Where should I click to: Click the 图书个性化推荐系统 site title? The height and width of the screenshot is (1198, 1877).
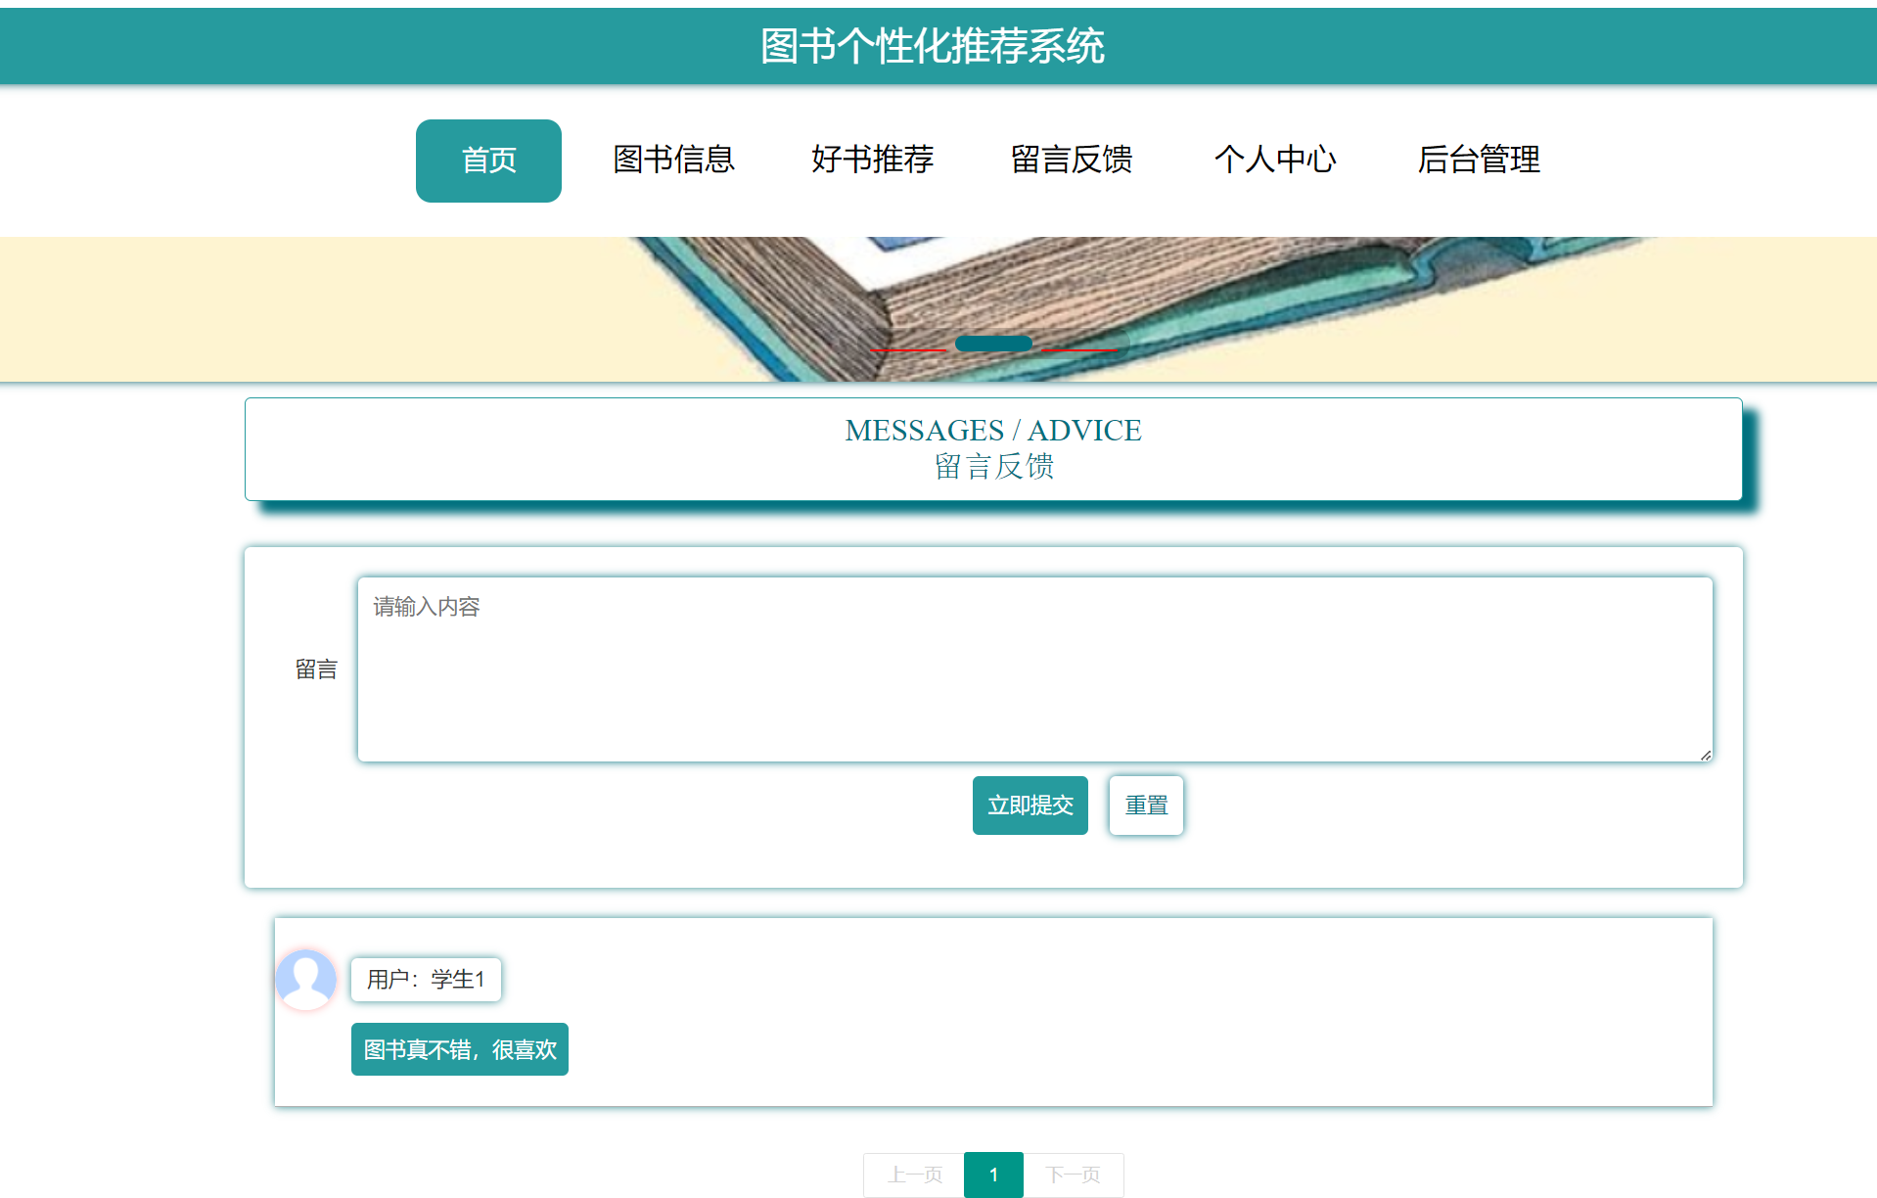931,45
